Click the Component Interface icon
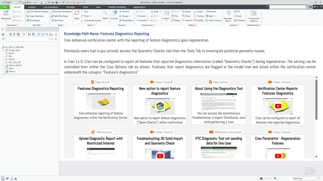The image size is (323, 181). point(254,14)
